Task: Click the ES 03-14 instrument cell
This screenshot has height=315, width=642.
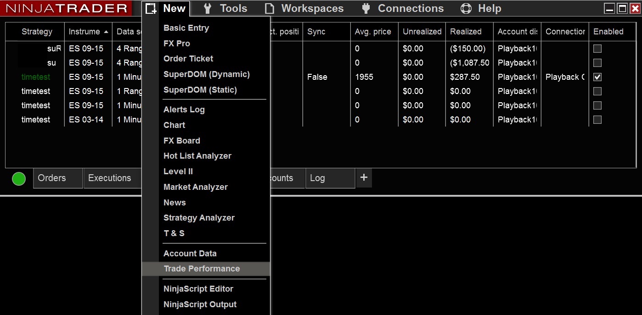Action: click(x=86, y=120)
